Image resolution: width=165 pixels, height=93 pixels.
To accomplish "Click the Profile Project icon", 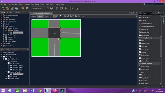I will click(x=77, y=8).
